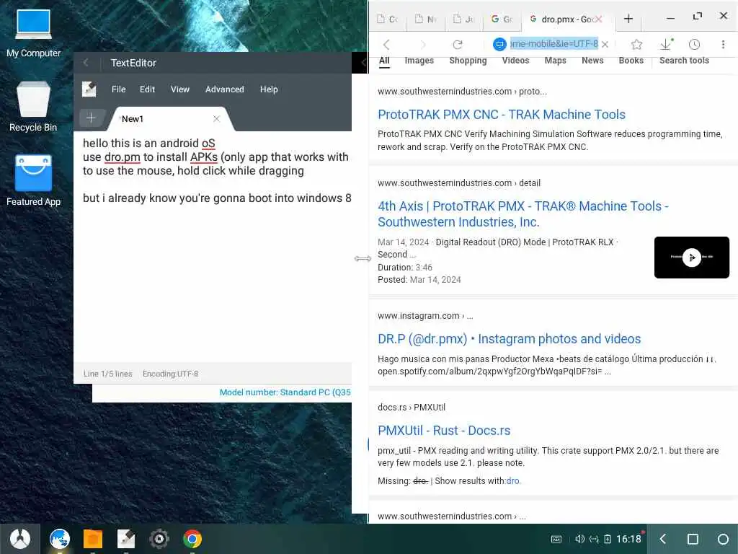Open Chrome from the taskbar
This screenshot has height=554, width=738.
click(192, 539)
